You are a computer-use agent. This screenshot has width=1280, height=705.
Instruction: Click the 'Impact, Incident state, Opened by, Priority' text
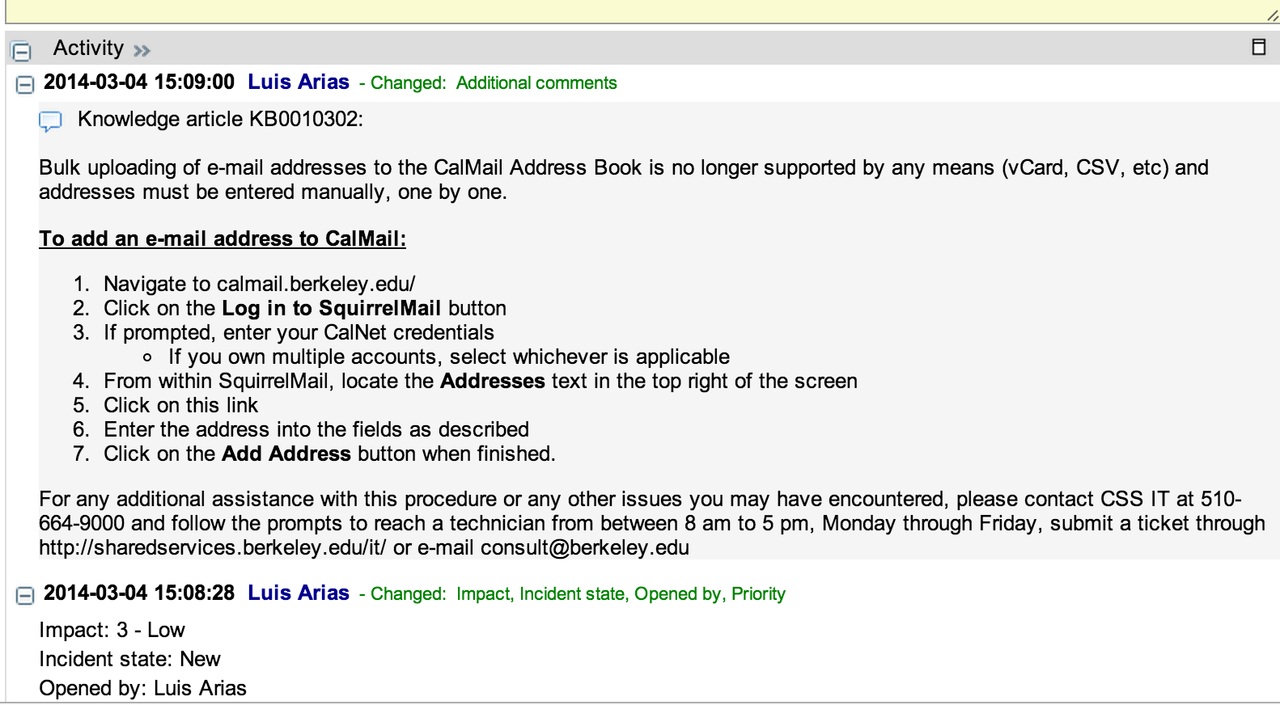620,593
